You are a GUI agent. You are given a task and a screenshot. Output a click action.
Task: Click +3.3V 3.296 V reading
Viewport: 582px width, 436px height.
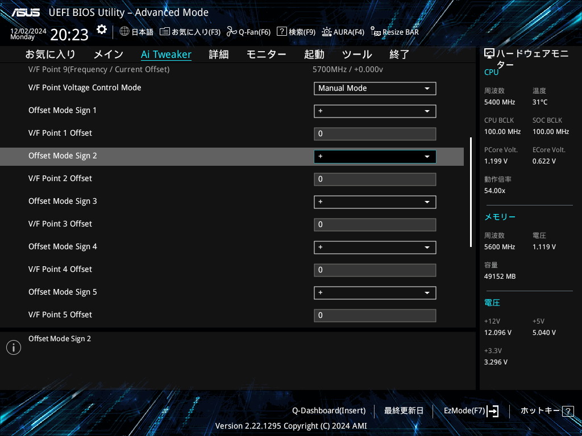[496, 362]
